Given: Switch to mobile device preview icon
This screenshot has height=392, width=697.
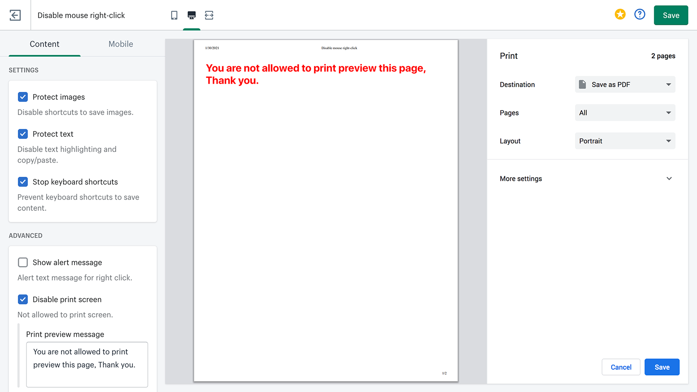Looking at the screenshot, I should coord(174,15).
